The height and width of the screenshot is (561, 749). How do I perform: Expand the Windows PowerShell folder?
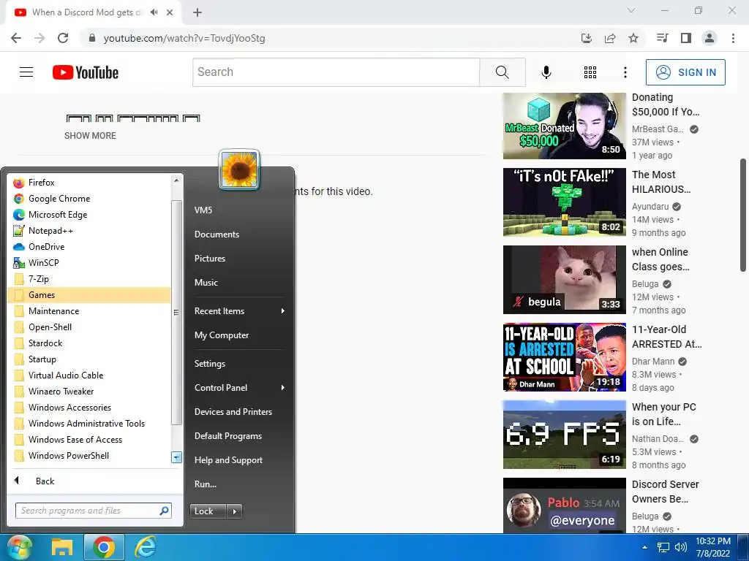[89, 456]
